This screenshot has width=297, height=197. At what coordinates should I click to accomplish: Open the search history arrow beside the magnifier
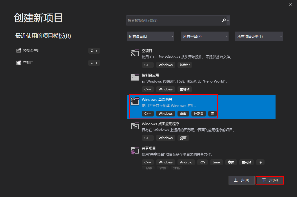[228, 21]
